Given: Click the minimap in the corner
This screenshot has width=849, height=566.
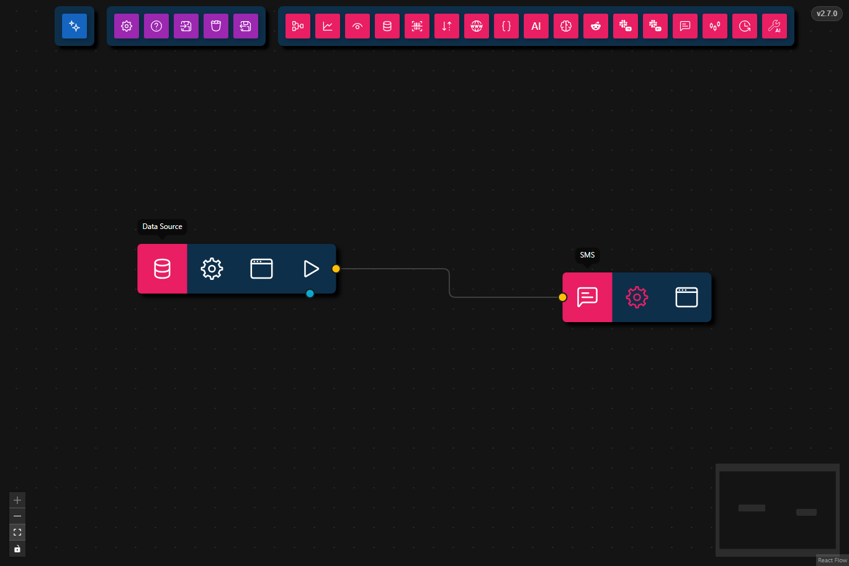Looking at the screenshot, I should click(778, 510).
